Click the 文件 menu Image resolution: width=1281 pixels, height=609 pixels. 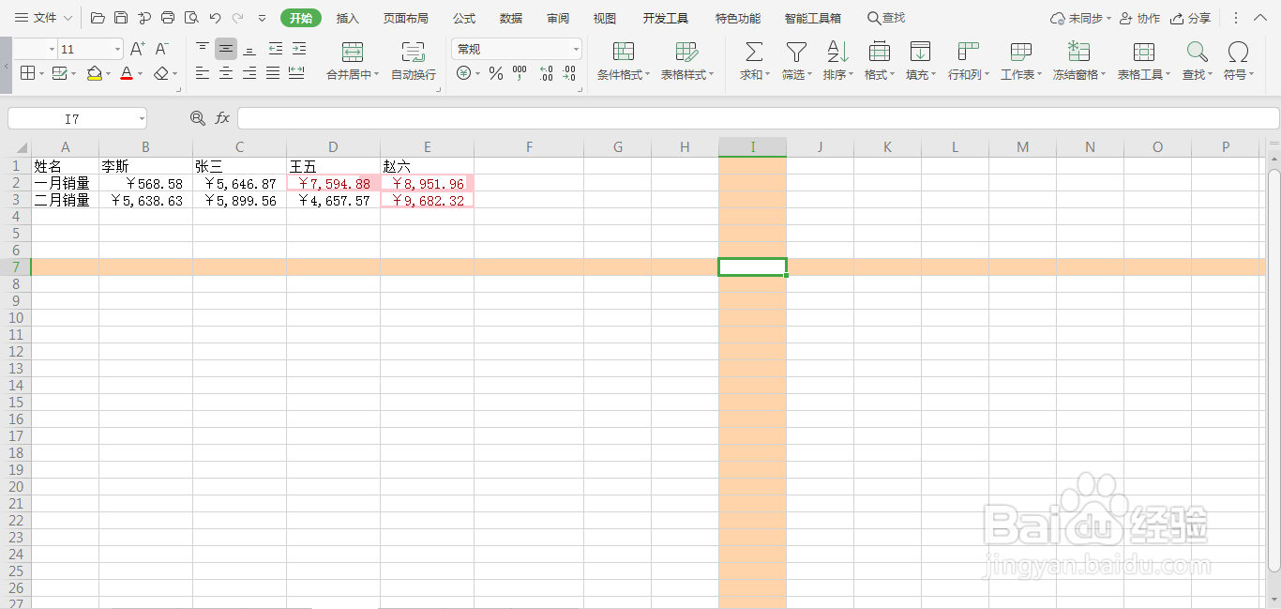pyautogui.click(x=43, y=17)
